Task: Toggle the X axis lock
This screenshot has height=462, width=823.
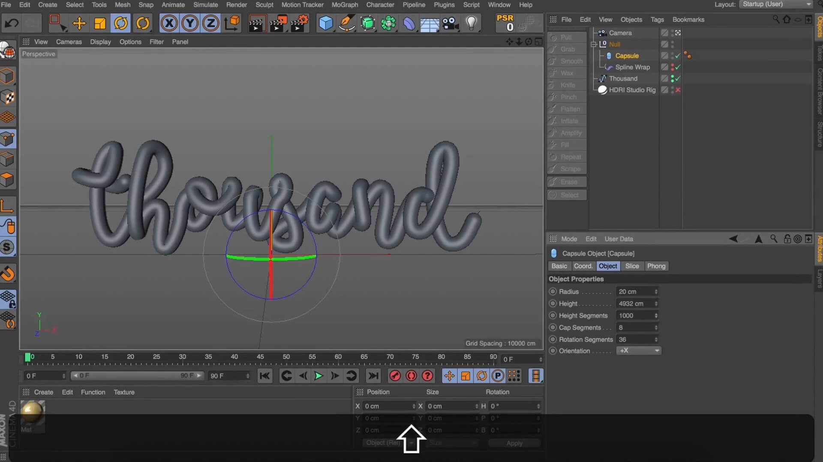Action: [x=169, y=23]
